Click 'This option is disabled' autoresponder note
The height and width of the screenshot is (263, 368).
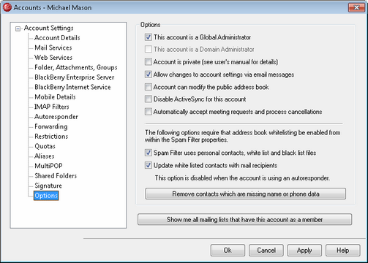[242, 178]
